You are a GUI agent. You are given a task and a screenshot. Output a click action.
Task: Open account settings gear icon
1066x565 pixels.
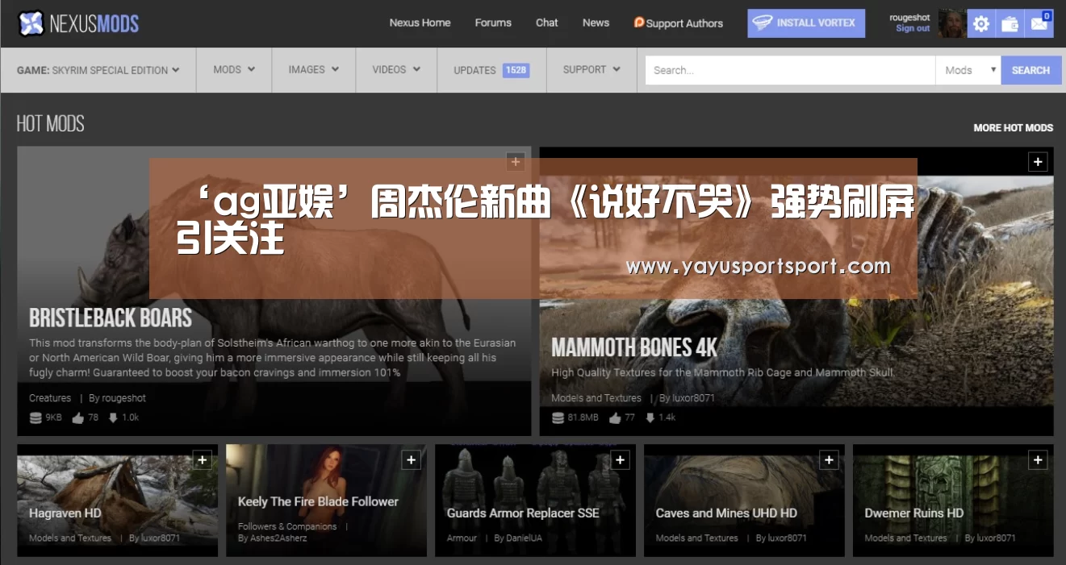[981, 24]
